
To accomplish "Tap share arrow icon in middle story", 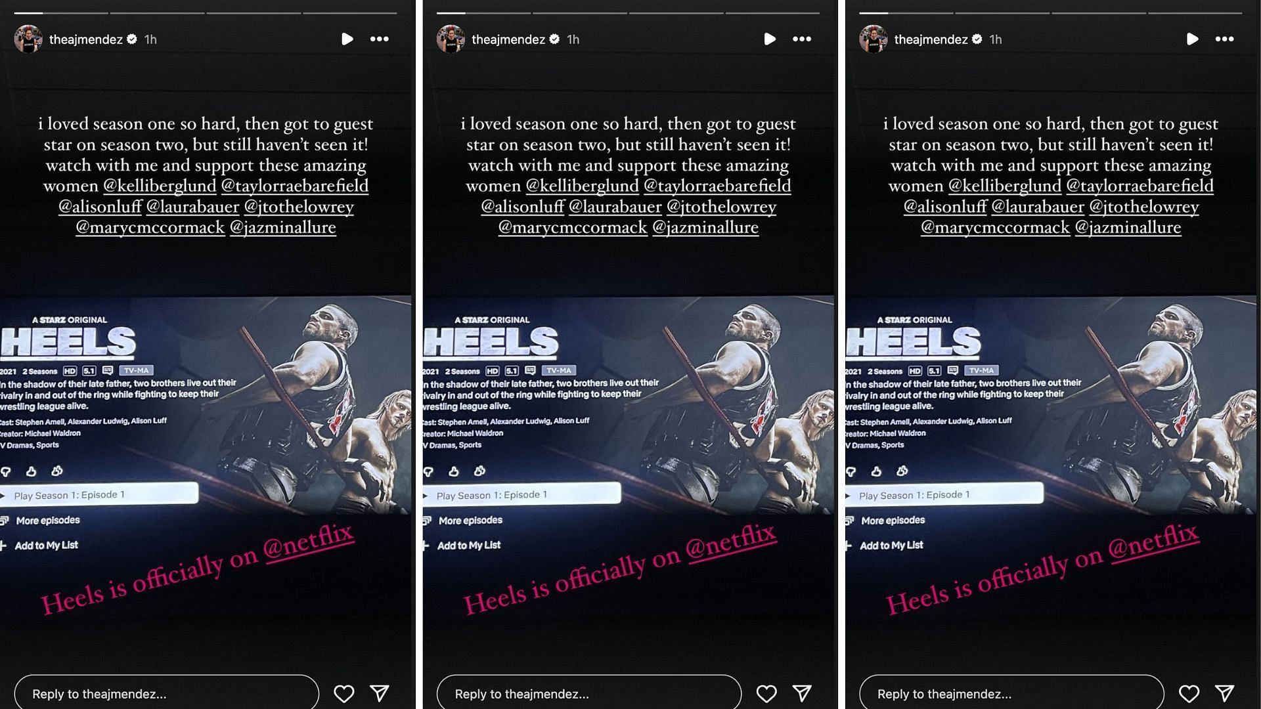I will (802, 693).
